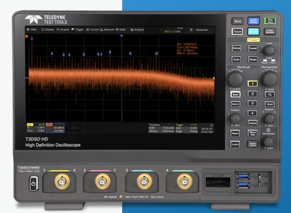Touch the ground terminal below Cal

coord(259,184)
